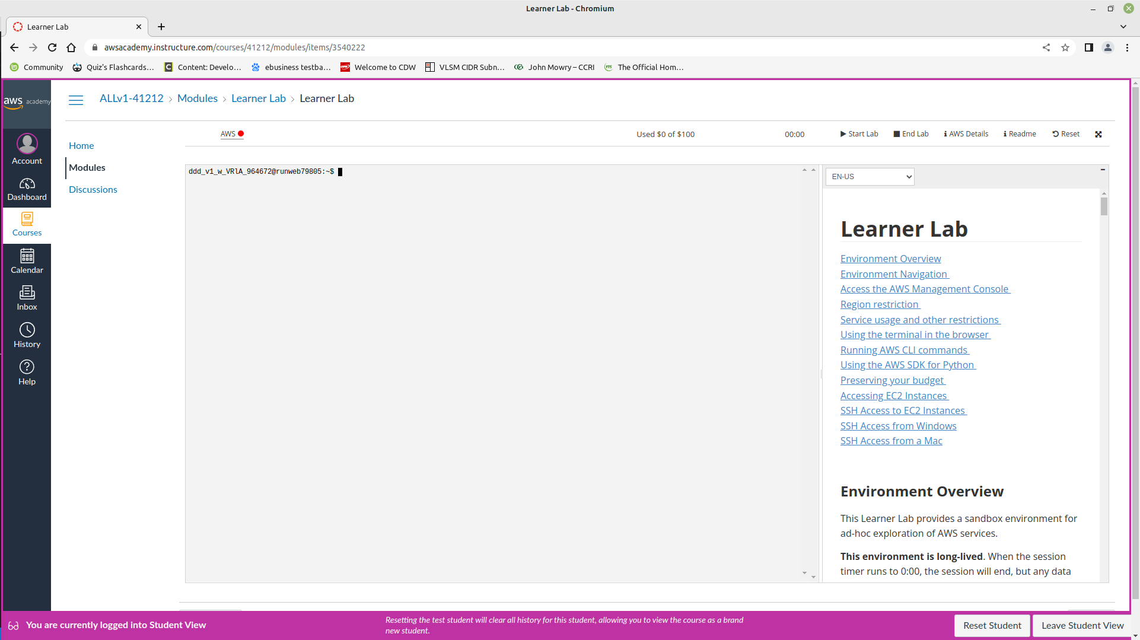Expand the lab view to fullscreen
The height and width of the screenshot is (640, 1140).
[x=1098, y=134]
